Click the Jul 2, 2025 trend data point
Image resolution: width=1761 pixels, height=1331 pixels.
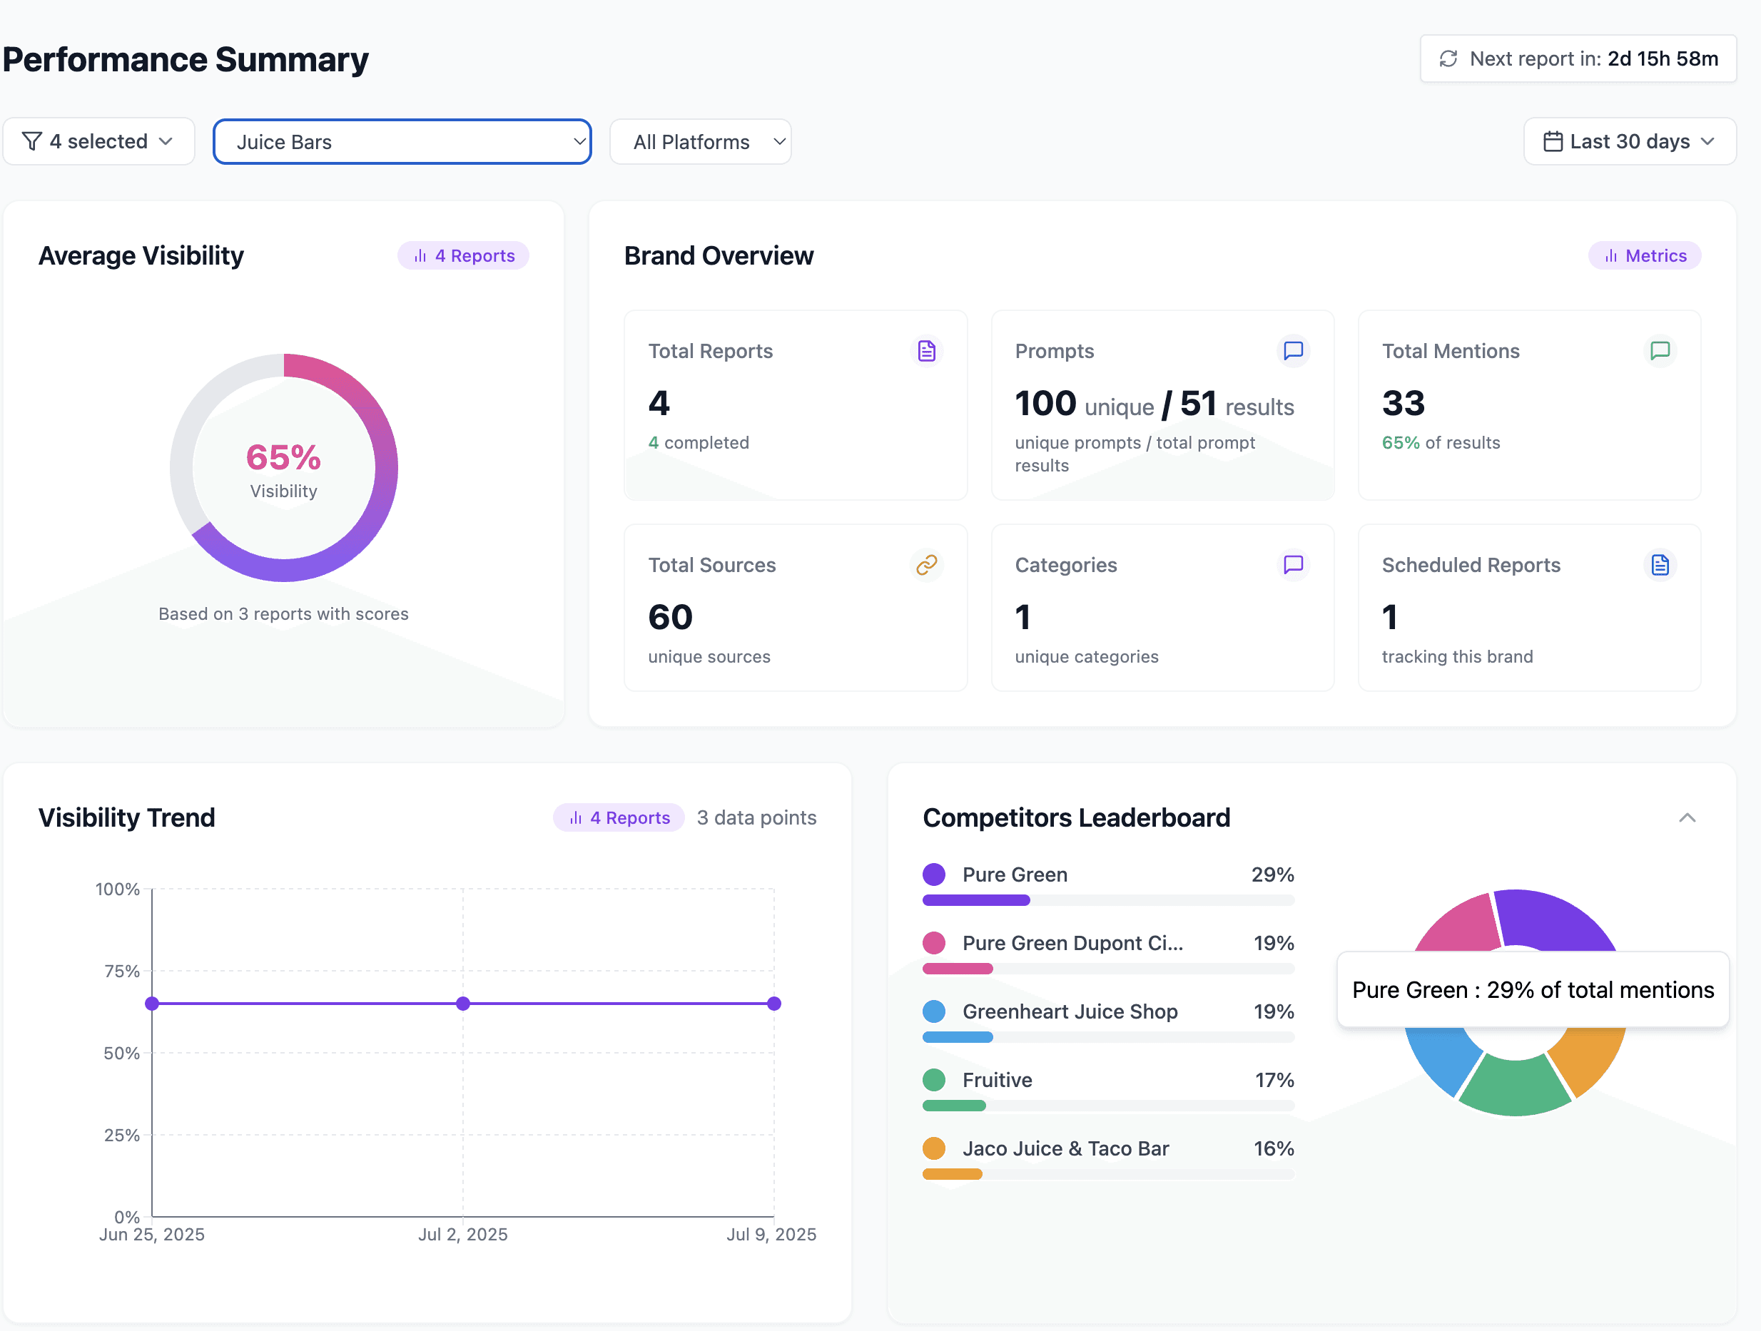(463, 1003)
